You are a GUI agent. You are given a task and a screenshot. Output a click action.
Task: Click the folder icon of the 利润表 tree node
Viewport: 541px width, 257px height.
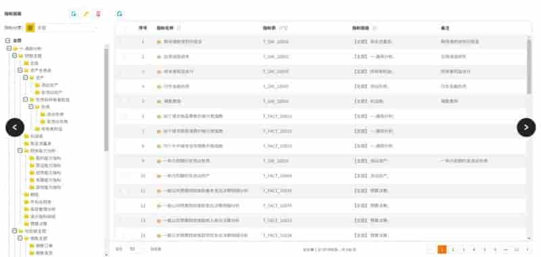click(x=26, y=136)
